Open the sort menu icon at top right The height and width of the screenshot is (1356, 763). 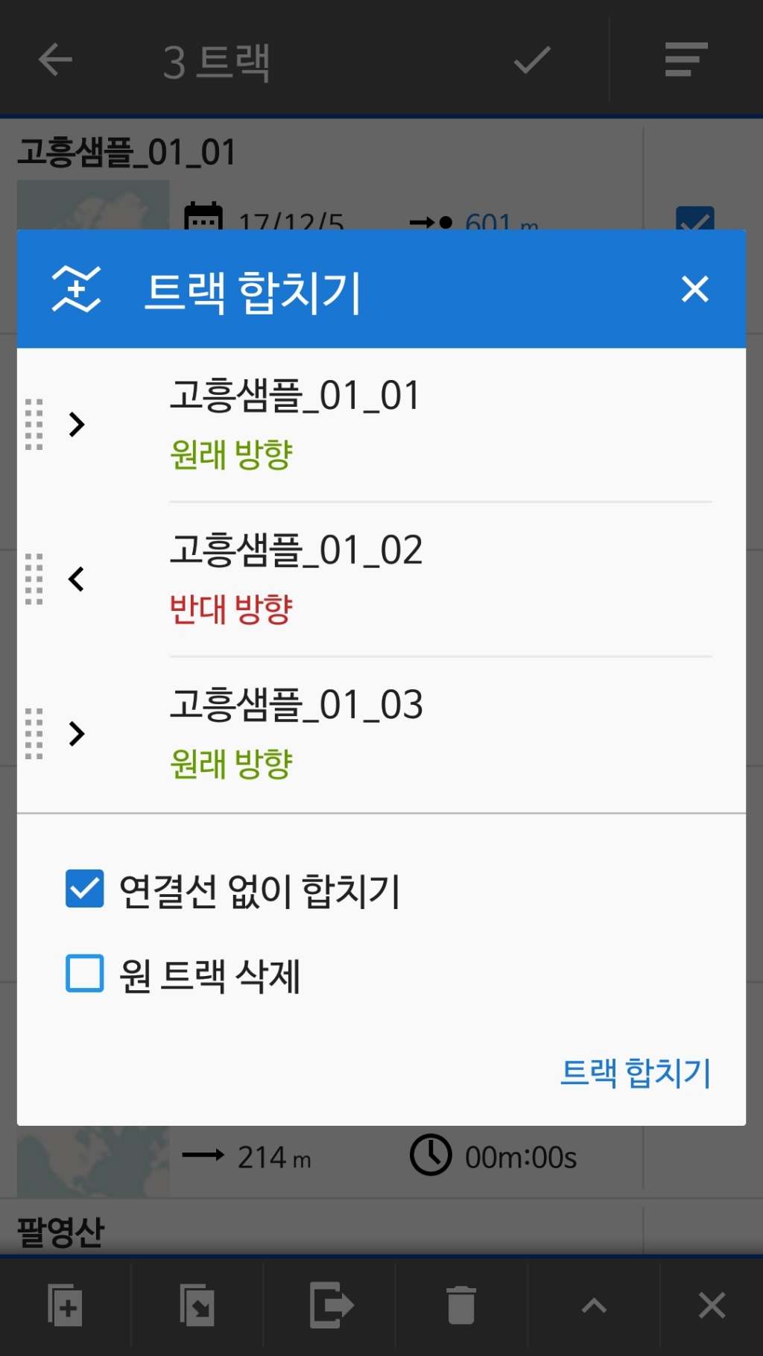pyautogui.click(x=686, y=60)
